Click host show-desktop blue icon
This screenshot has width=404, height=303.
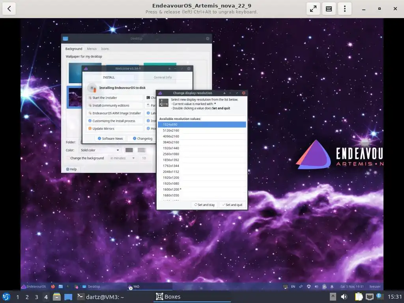(x=68, y=297)
